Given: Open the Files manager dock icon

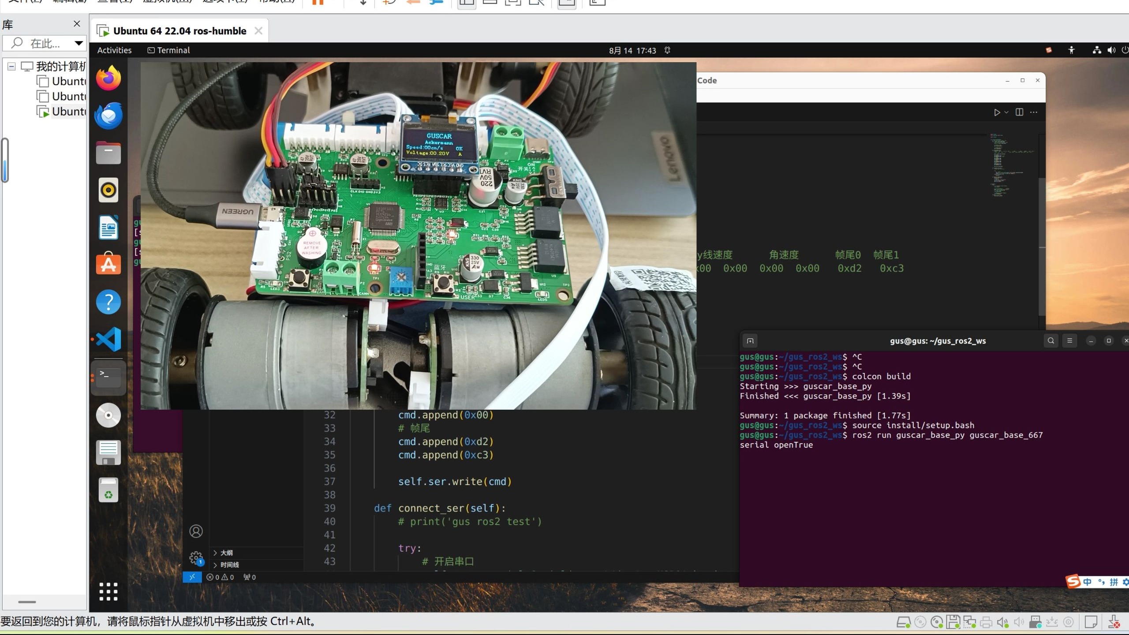Looking at the screenshot, I should click(x=108, y=153).
